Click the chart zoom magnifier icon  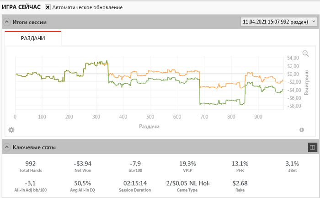tap(305, 54)
